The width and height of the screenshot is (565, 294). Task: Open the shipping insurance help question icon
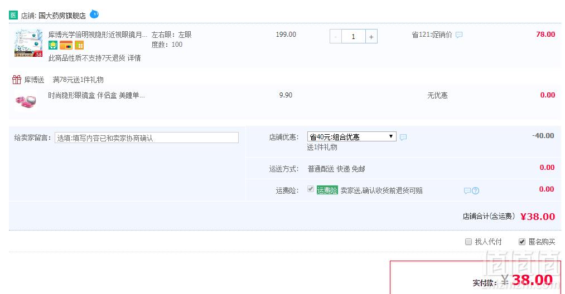(476, 191)
